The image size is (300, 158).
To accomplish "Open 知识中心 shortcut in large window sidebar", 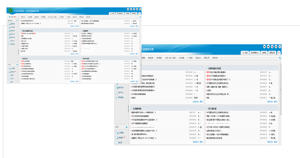I will tap(120, 93).
